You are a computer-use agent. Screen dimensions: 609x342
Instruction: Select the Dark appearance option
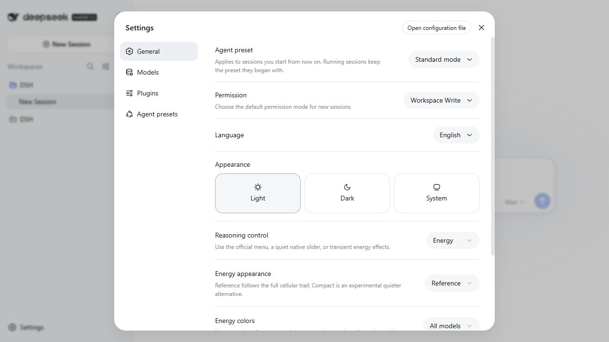(347, 193)
